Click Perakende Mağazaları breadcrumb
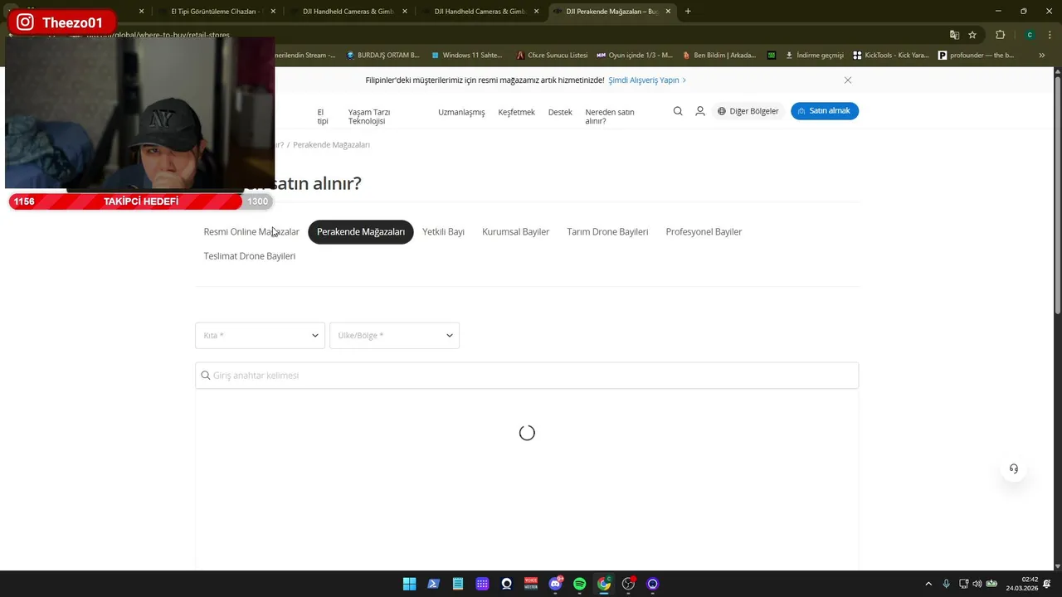The image size is (1062, 597). 331,145
